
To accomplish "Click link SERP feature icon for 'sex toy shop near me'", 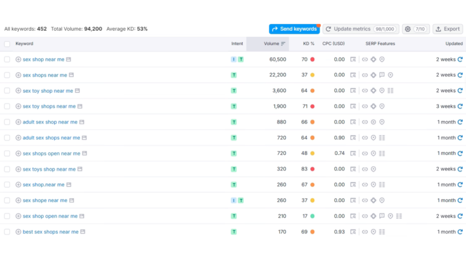I will pyautogui.click(x=365, y=91).
